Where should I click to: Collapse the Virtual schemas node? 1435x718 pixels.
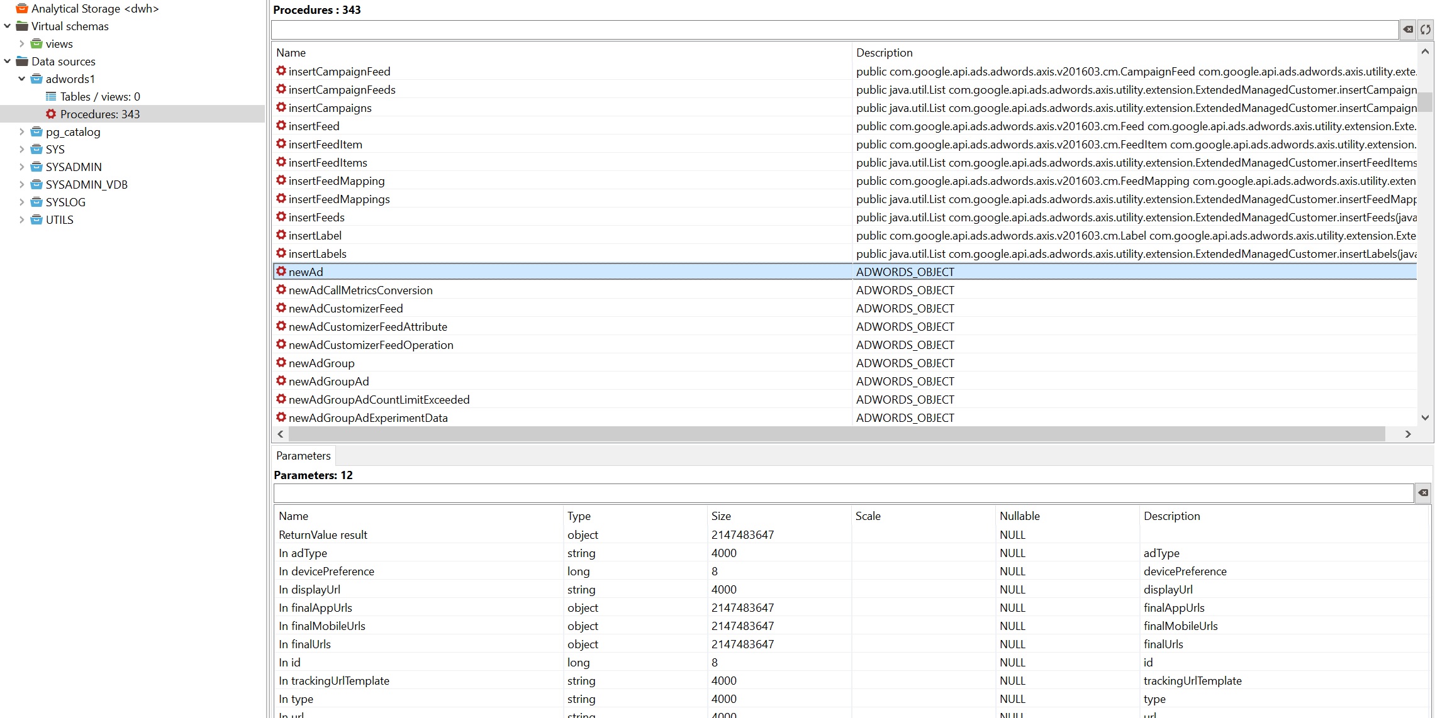pos(8,26)
